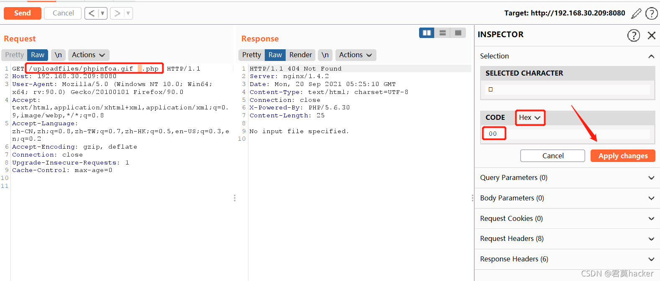Switch Response to Render tab
660x281 pixels.
tap(301, 55)
